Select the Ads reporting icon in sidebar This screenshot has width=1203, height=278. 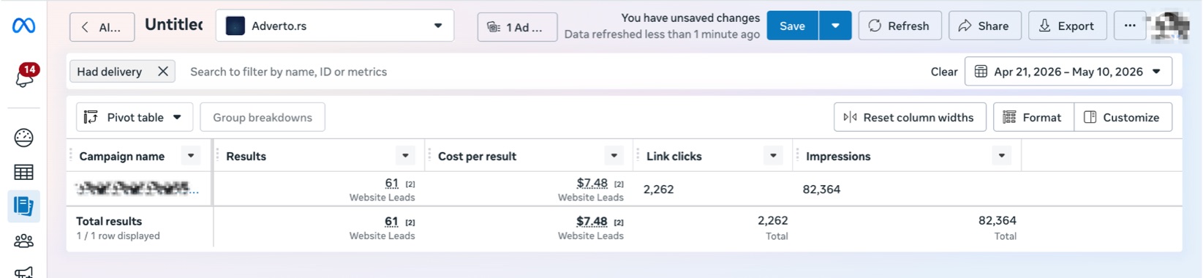[x=23, y=206]
